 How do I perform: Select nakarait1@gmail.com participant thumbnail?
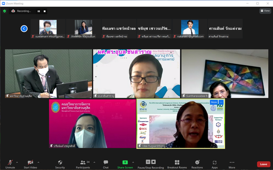(x=190, y=29)
